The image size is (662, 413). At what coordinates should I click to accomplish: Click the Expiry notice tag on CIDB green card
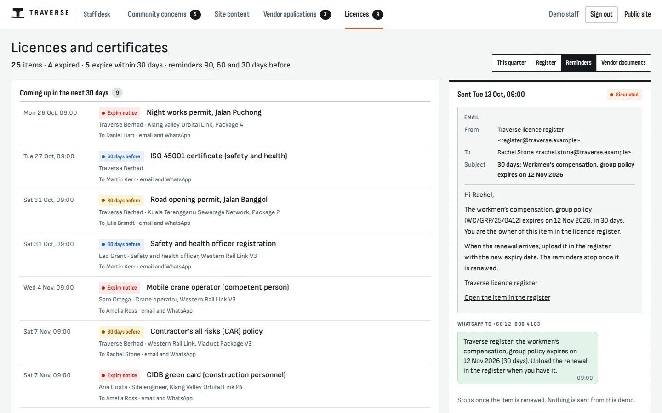120,375
